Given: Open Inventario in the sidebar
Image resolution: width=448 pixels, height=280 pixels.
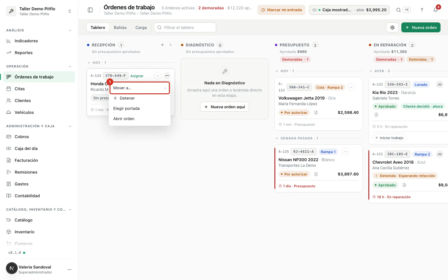Looking at the screenshot, I should 39,232.
